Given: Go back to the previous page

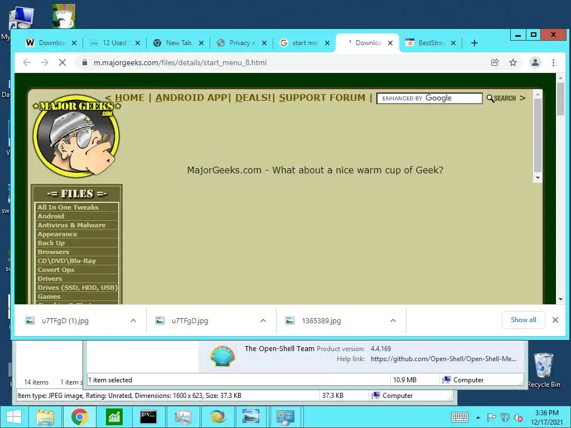Looking at the screenshot, I should 27,62.
